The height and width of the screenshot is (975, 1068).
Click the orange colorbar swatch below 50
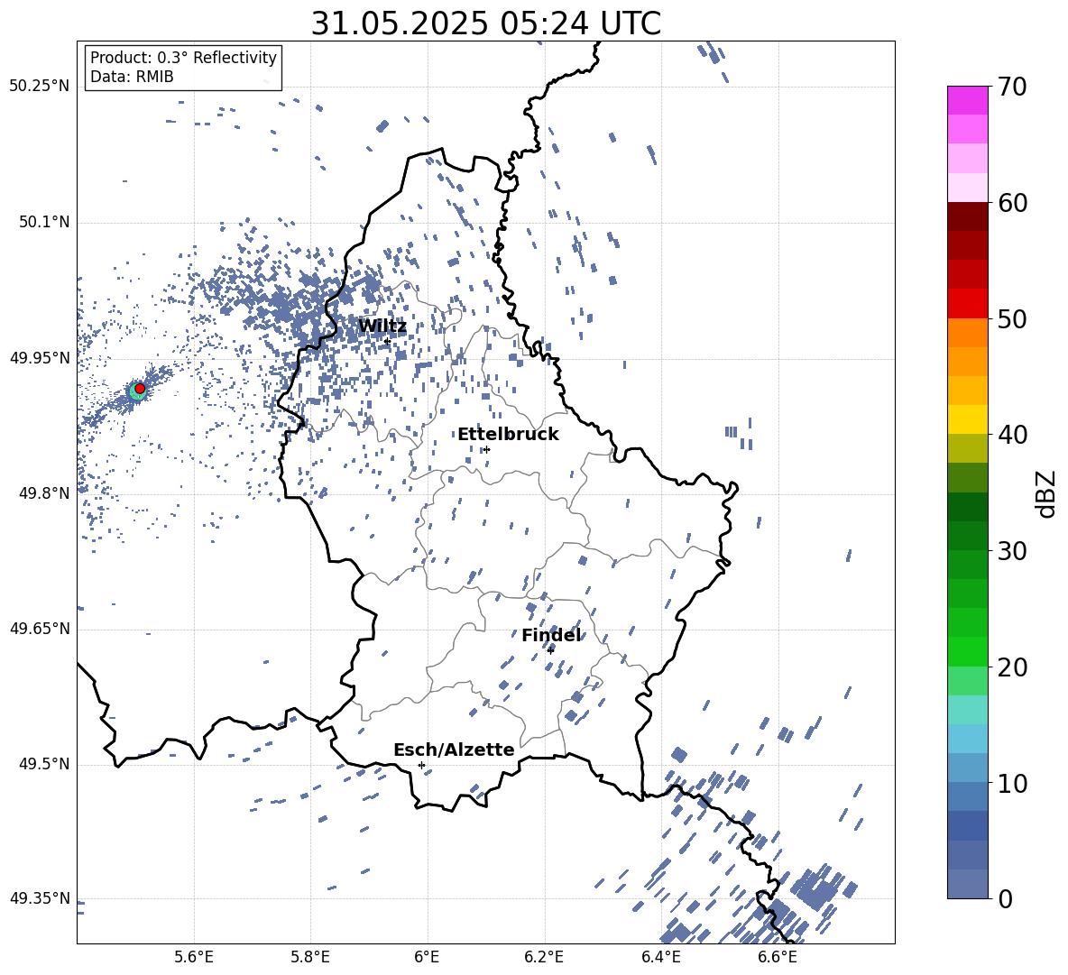point(967,333)
